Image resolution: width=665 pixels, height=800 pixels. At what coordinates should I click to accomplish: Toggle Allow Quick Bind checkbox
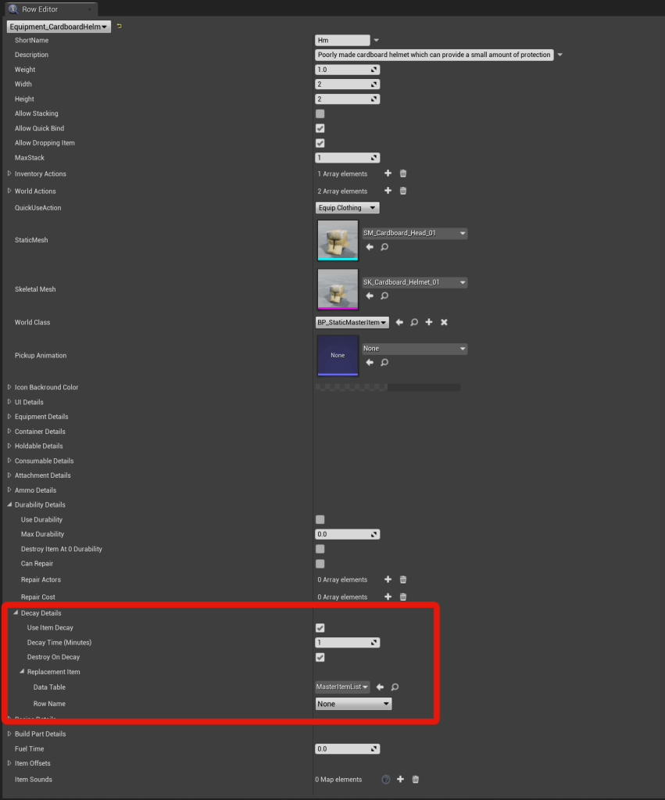click(x=320, y=128)
